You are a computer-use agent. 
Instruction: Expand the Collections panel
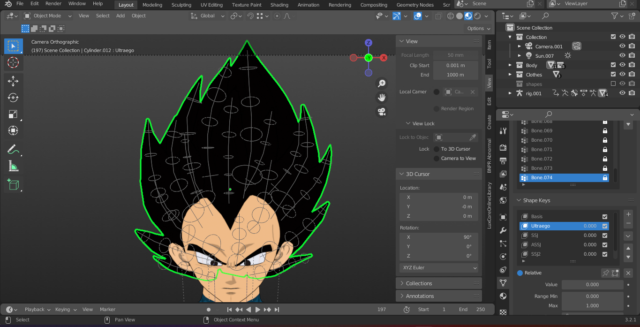[439, 283]
